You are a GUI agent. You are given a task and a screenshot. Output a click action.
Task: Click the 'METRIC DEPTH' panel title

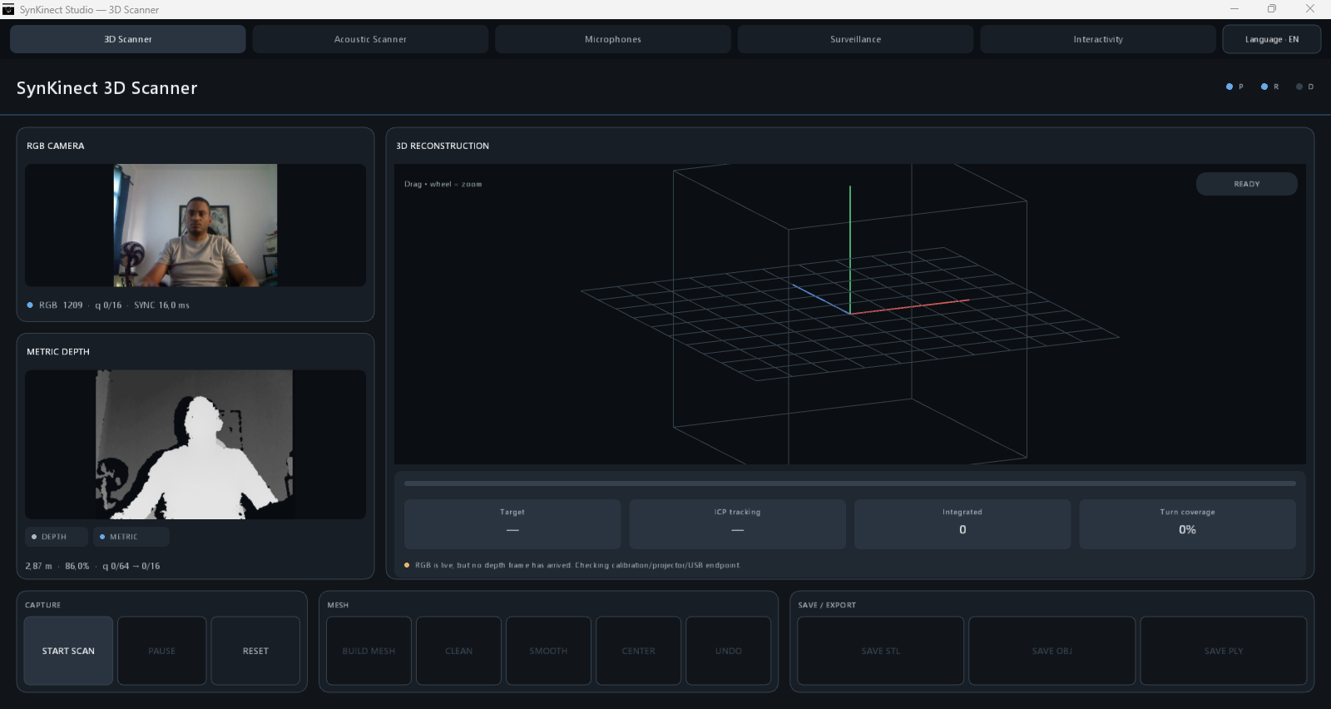tap(58, 352)
